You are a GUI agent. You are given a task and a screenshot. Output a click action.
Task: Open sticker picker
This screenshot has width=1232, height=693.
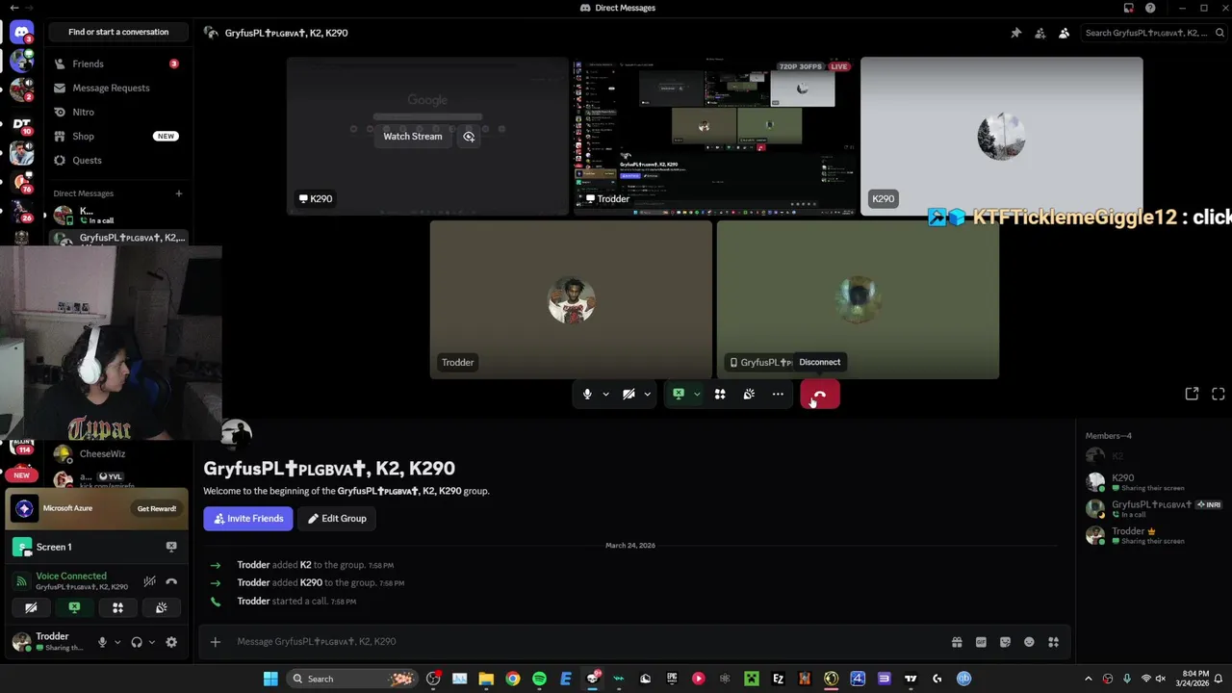(1005, 642)
